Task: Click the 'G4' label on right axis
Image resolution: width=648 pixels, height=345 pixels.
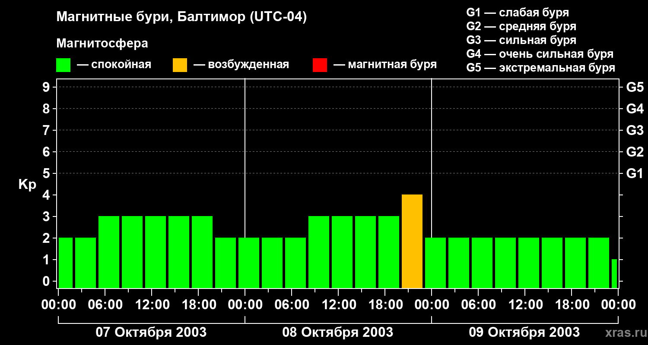Action: click(x=635, y=109)
